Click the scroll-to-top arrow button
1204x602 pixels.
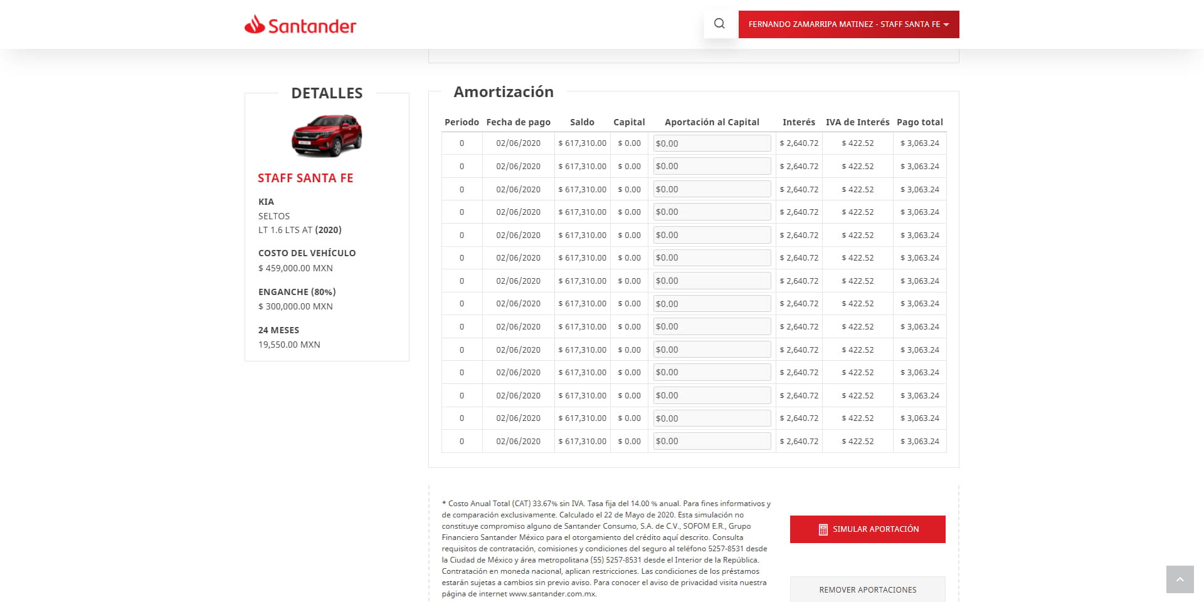(1180, 579)
